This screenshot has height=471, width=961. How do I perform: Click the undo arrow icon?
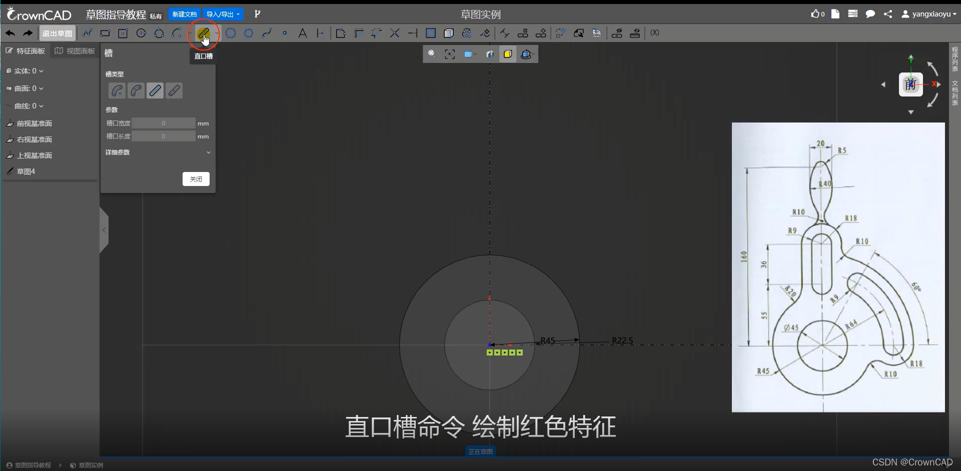[x=10, y=33]
